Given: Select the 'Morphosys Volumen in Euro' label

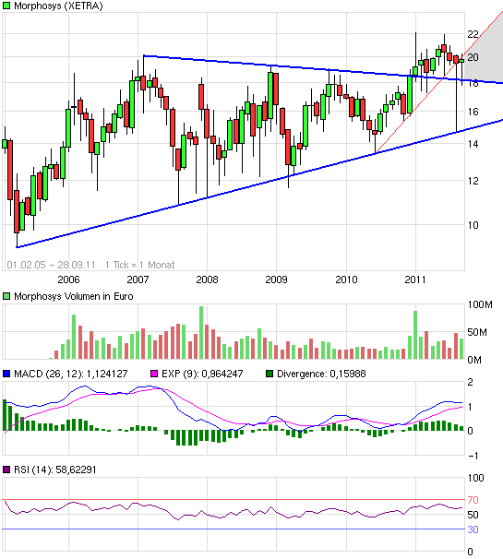Looking at the screenshot, I should tap(74, 296).
